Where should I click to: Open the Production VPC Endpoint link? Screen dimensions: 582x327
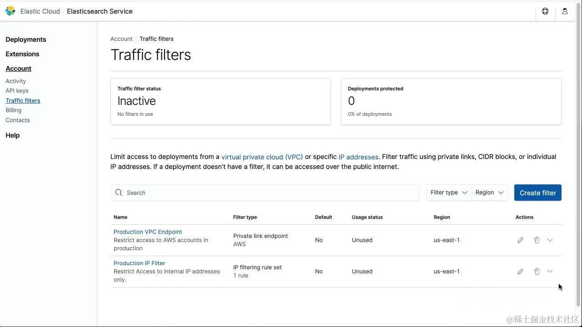(x=148, y=232)
